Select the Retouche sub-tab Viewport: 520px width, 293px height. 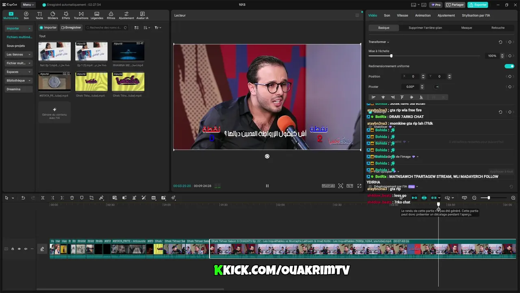[498, 28]
